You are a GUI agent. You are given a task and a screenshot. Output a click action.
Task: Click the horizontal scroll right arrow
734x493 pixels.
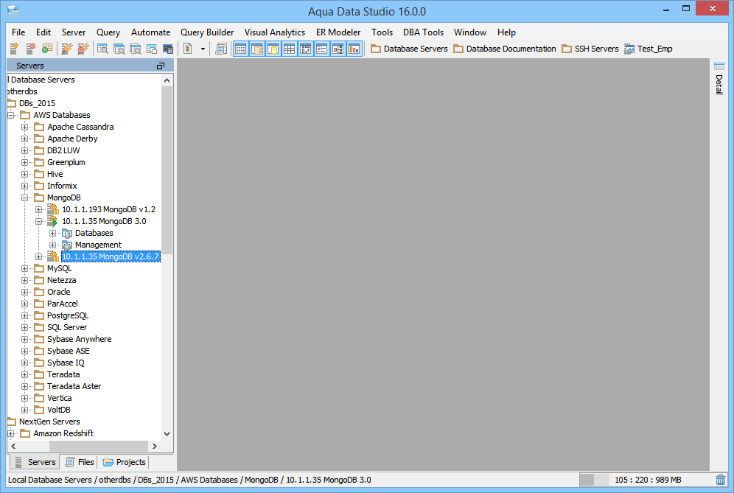point(155,446)
